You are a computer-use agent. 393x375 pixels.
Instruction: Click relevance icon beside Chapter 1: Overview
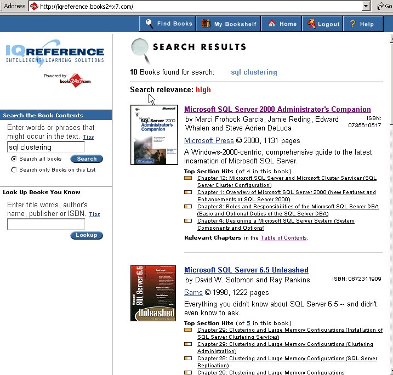pyautogui.click(x=188, y=192)
